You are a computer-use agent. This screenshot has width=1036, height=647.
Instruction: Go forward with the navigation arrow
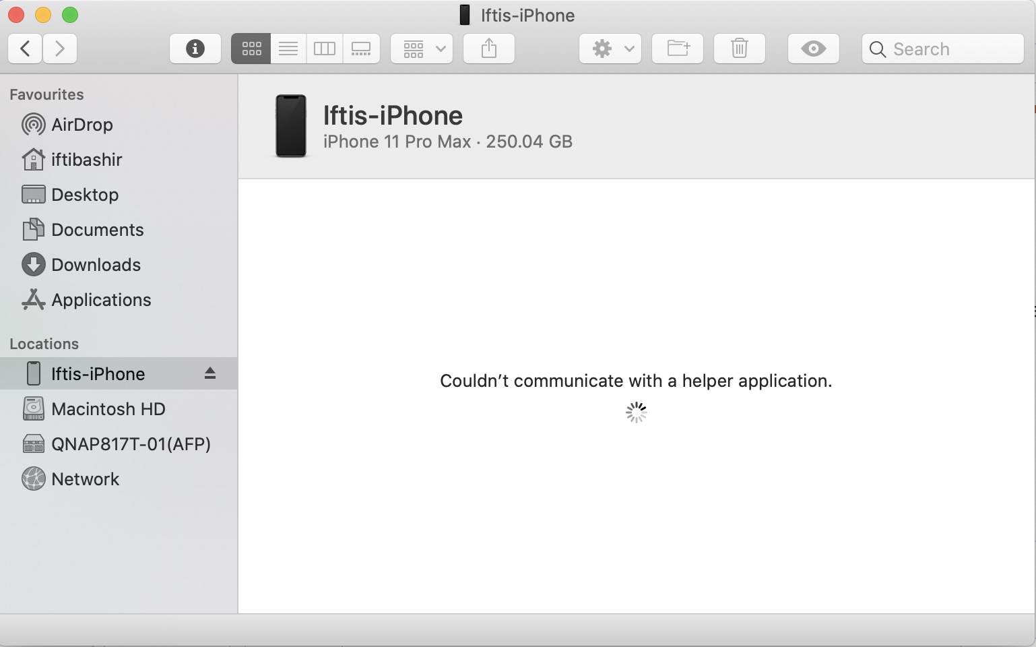(60, 48)
